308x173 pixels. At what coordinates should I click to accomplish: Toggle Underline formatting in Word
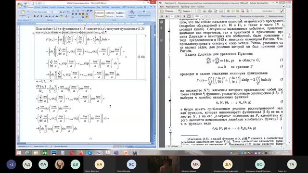point(41,16)
